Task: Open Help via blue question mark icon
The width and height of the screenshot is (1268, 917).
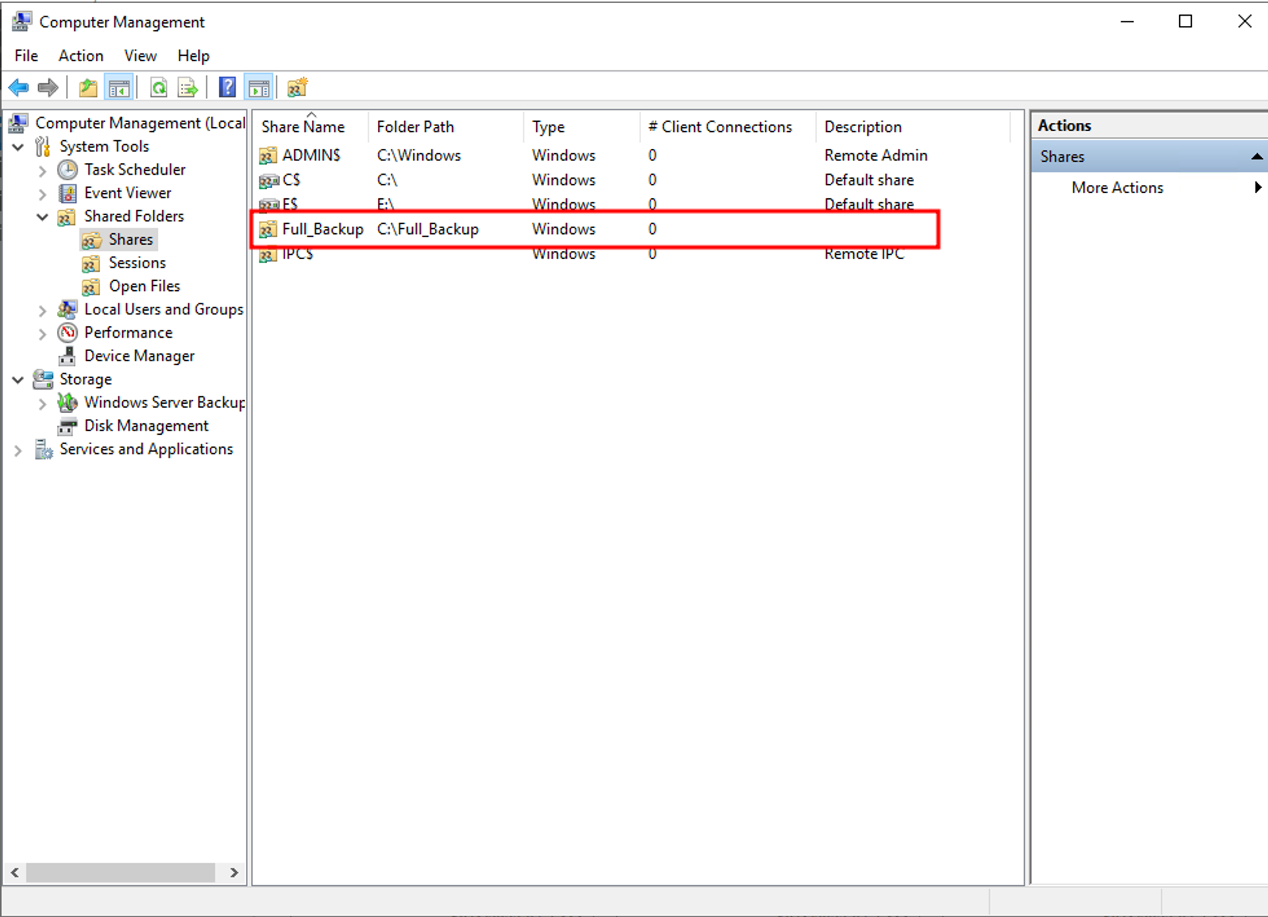Action: point(227,87)
